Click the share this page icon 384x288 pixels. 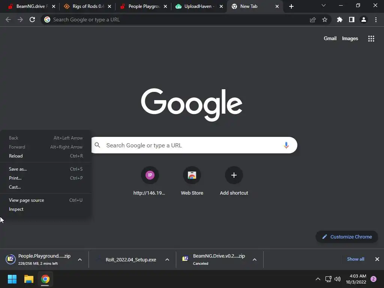[x=313, y=19]
